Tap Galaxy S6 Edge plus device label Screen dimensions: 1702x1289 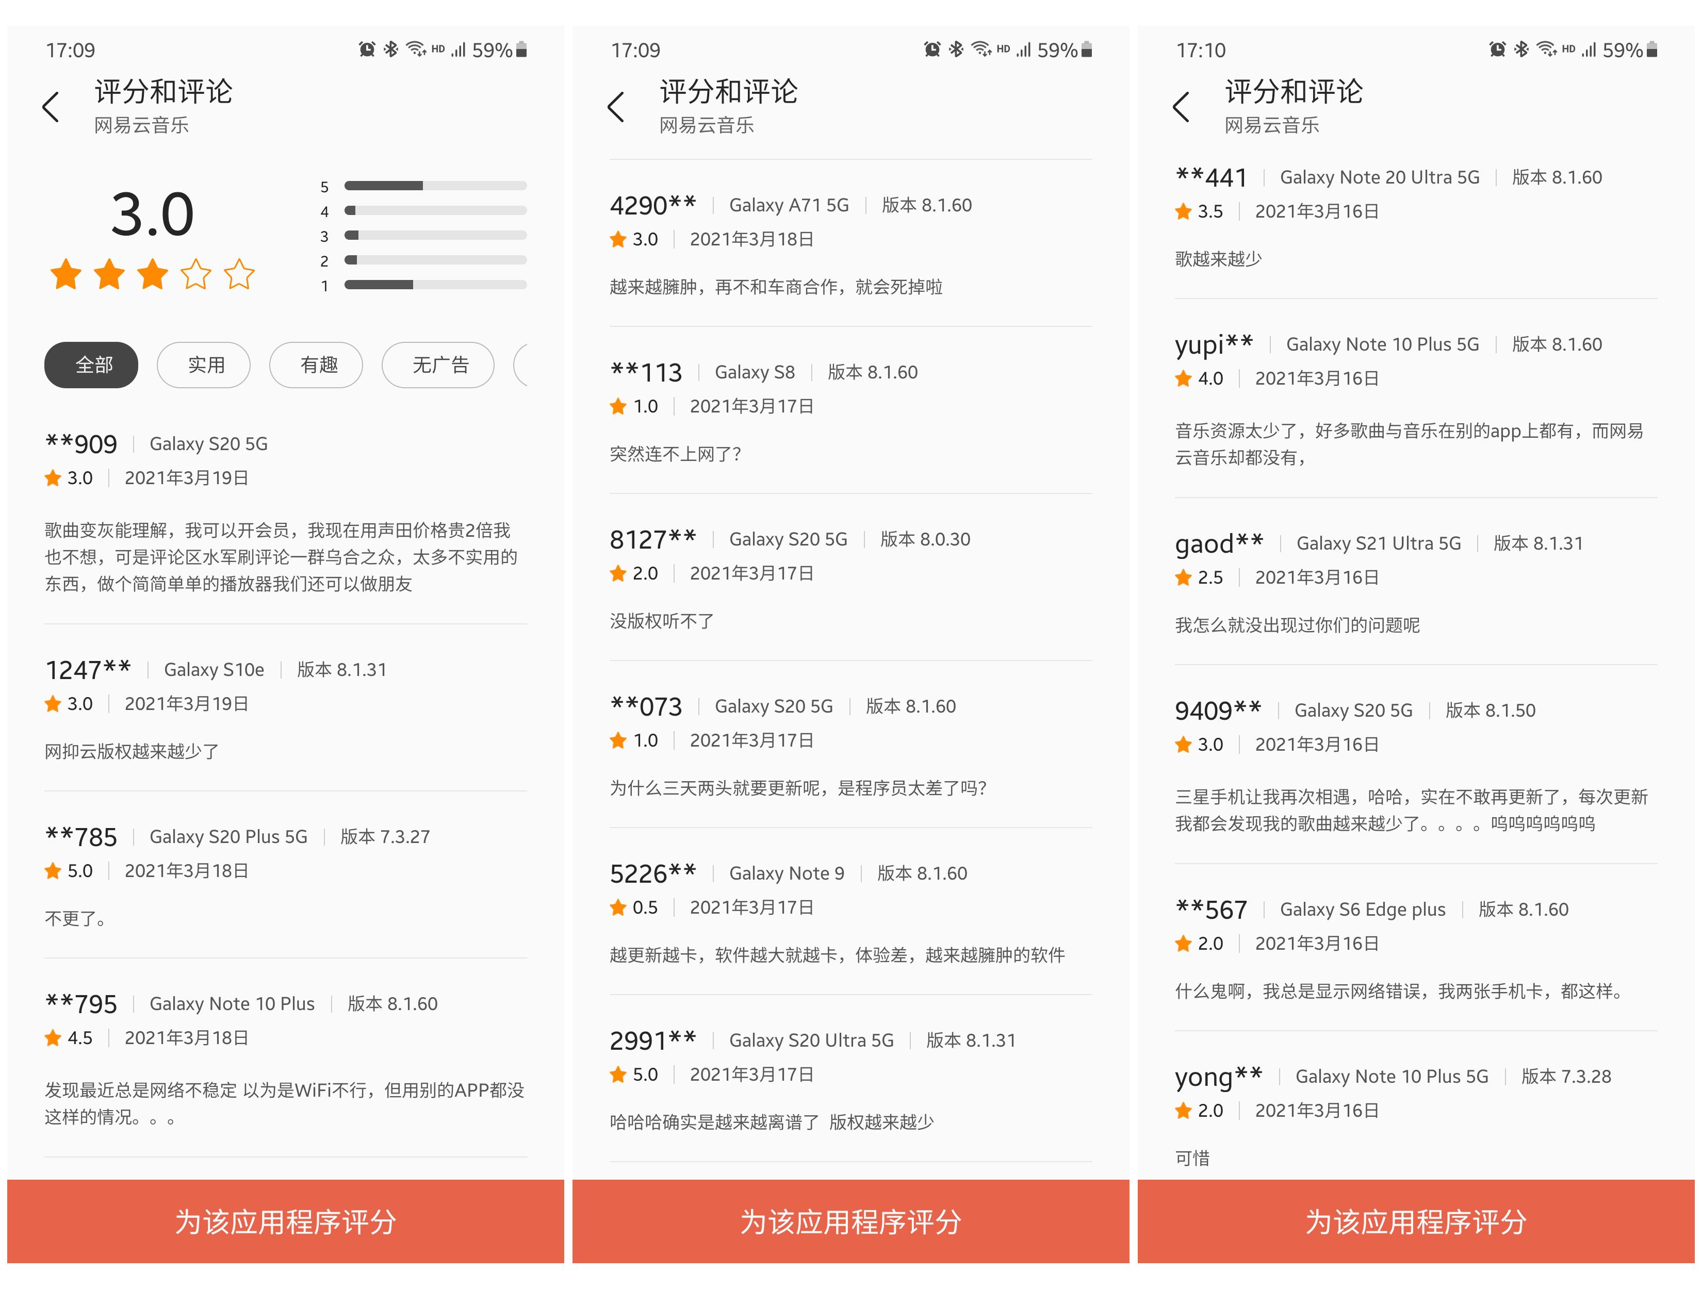tap(1363, 910)
